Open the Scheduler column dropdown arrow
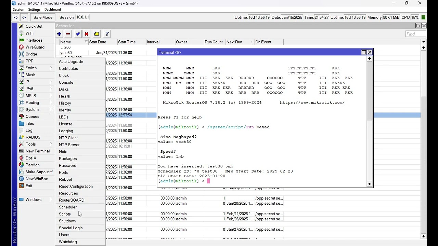Image resolution: width=438 pixels, height=246 pixels. click(424, 42)
